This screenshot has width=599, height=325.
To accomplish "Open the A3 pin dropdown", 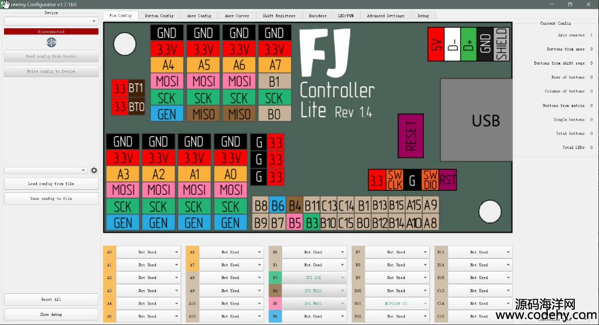I will (x=148, y=291).
